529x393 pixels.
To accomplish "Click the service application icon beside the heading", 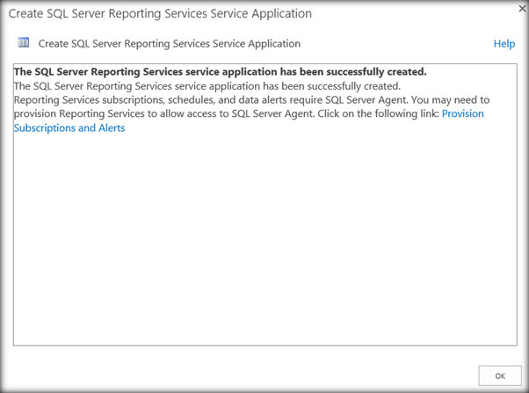I will [x=24, y=42].
